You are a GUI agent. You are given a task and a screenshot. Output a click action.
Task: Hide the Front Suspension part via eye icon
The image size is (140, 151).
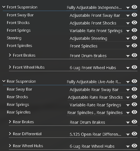(x=134, y=7)
